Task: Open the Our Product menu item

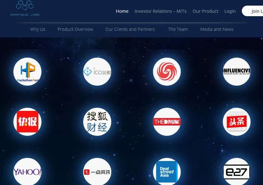Action: click(x=205, y=11)
